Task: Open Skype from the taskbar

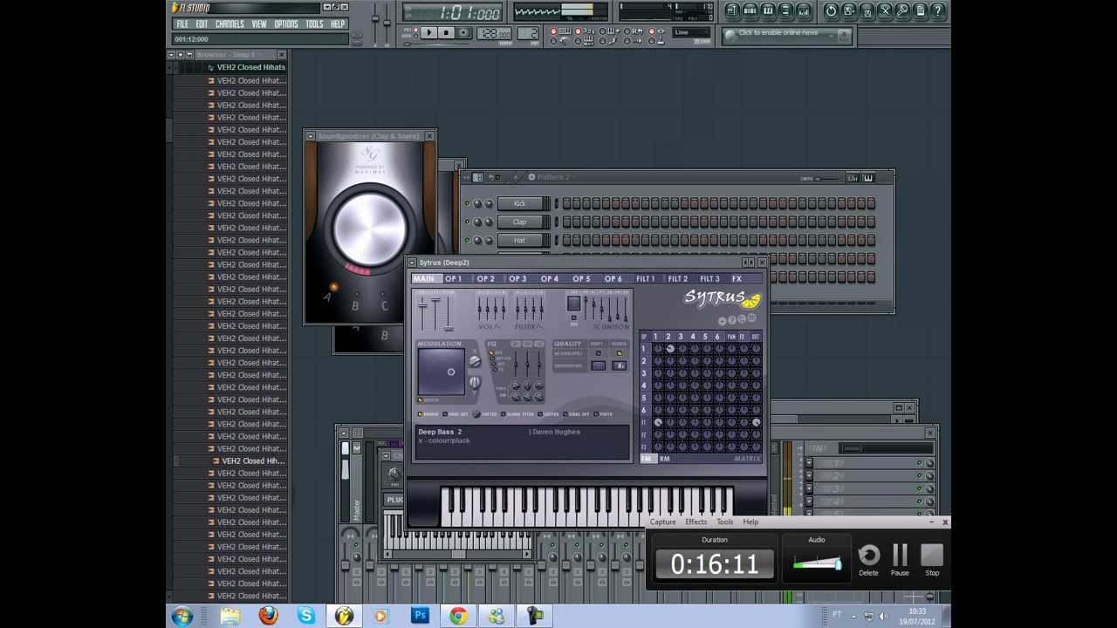Action: [305, 616]
